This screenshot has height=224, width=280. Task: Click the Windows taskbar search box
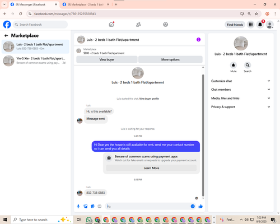(x=42, y=220)
